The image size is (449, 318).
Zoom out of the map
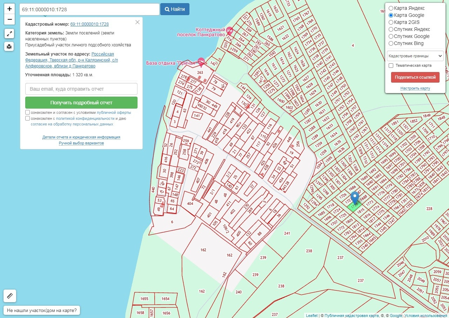(9, 19)
